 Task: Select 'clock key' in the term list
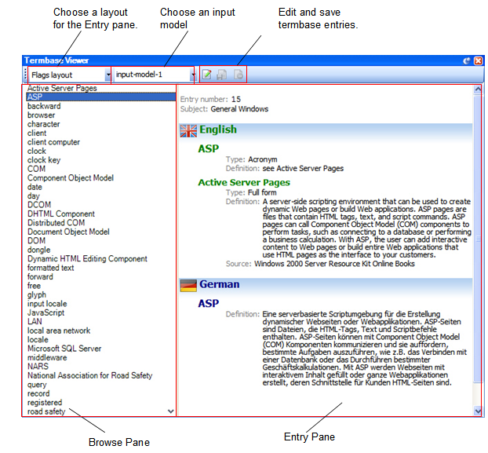[44, 160]
